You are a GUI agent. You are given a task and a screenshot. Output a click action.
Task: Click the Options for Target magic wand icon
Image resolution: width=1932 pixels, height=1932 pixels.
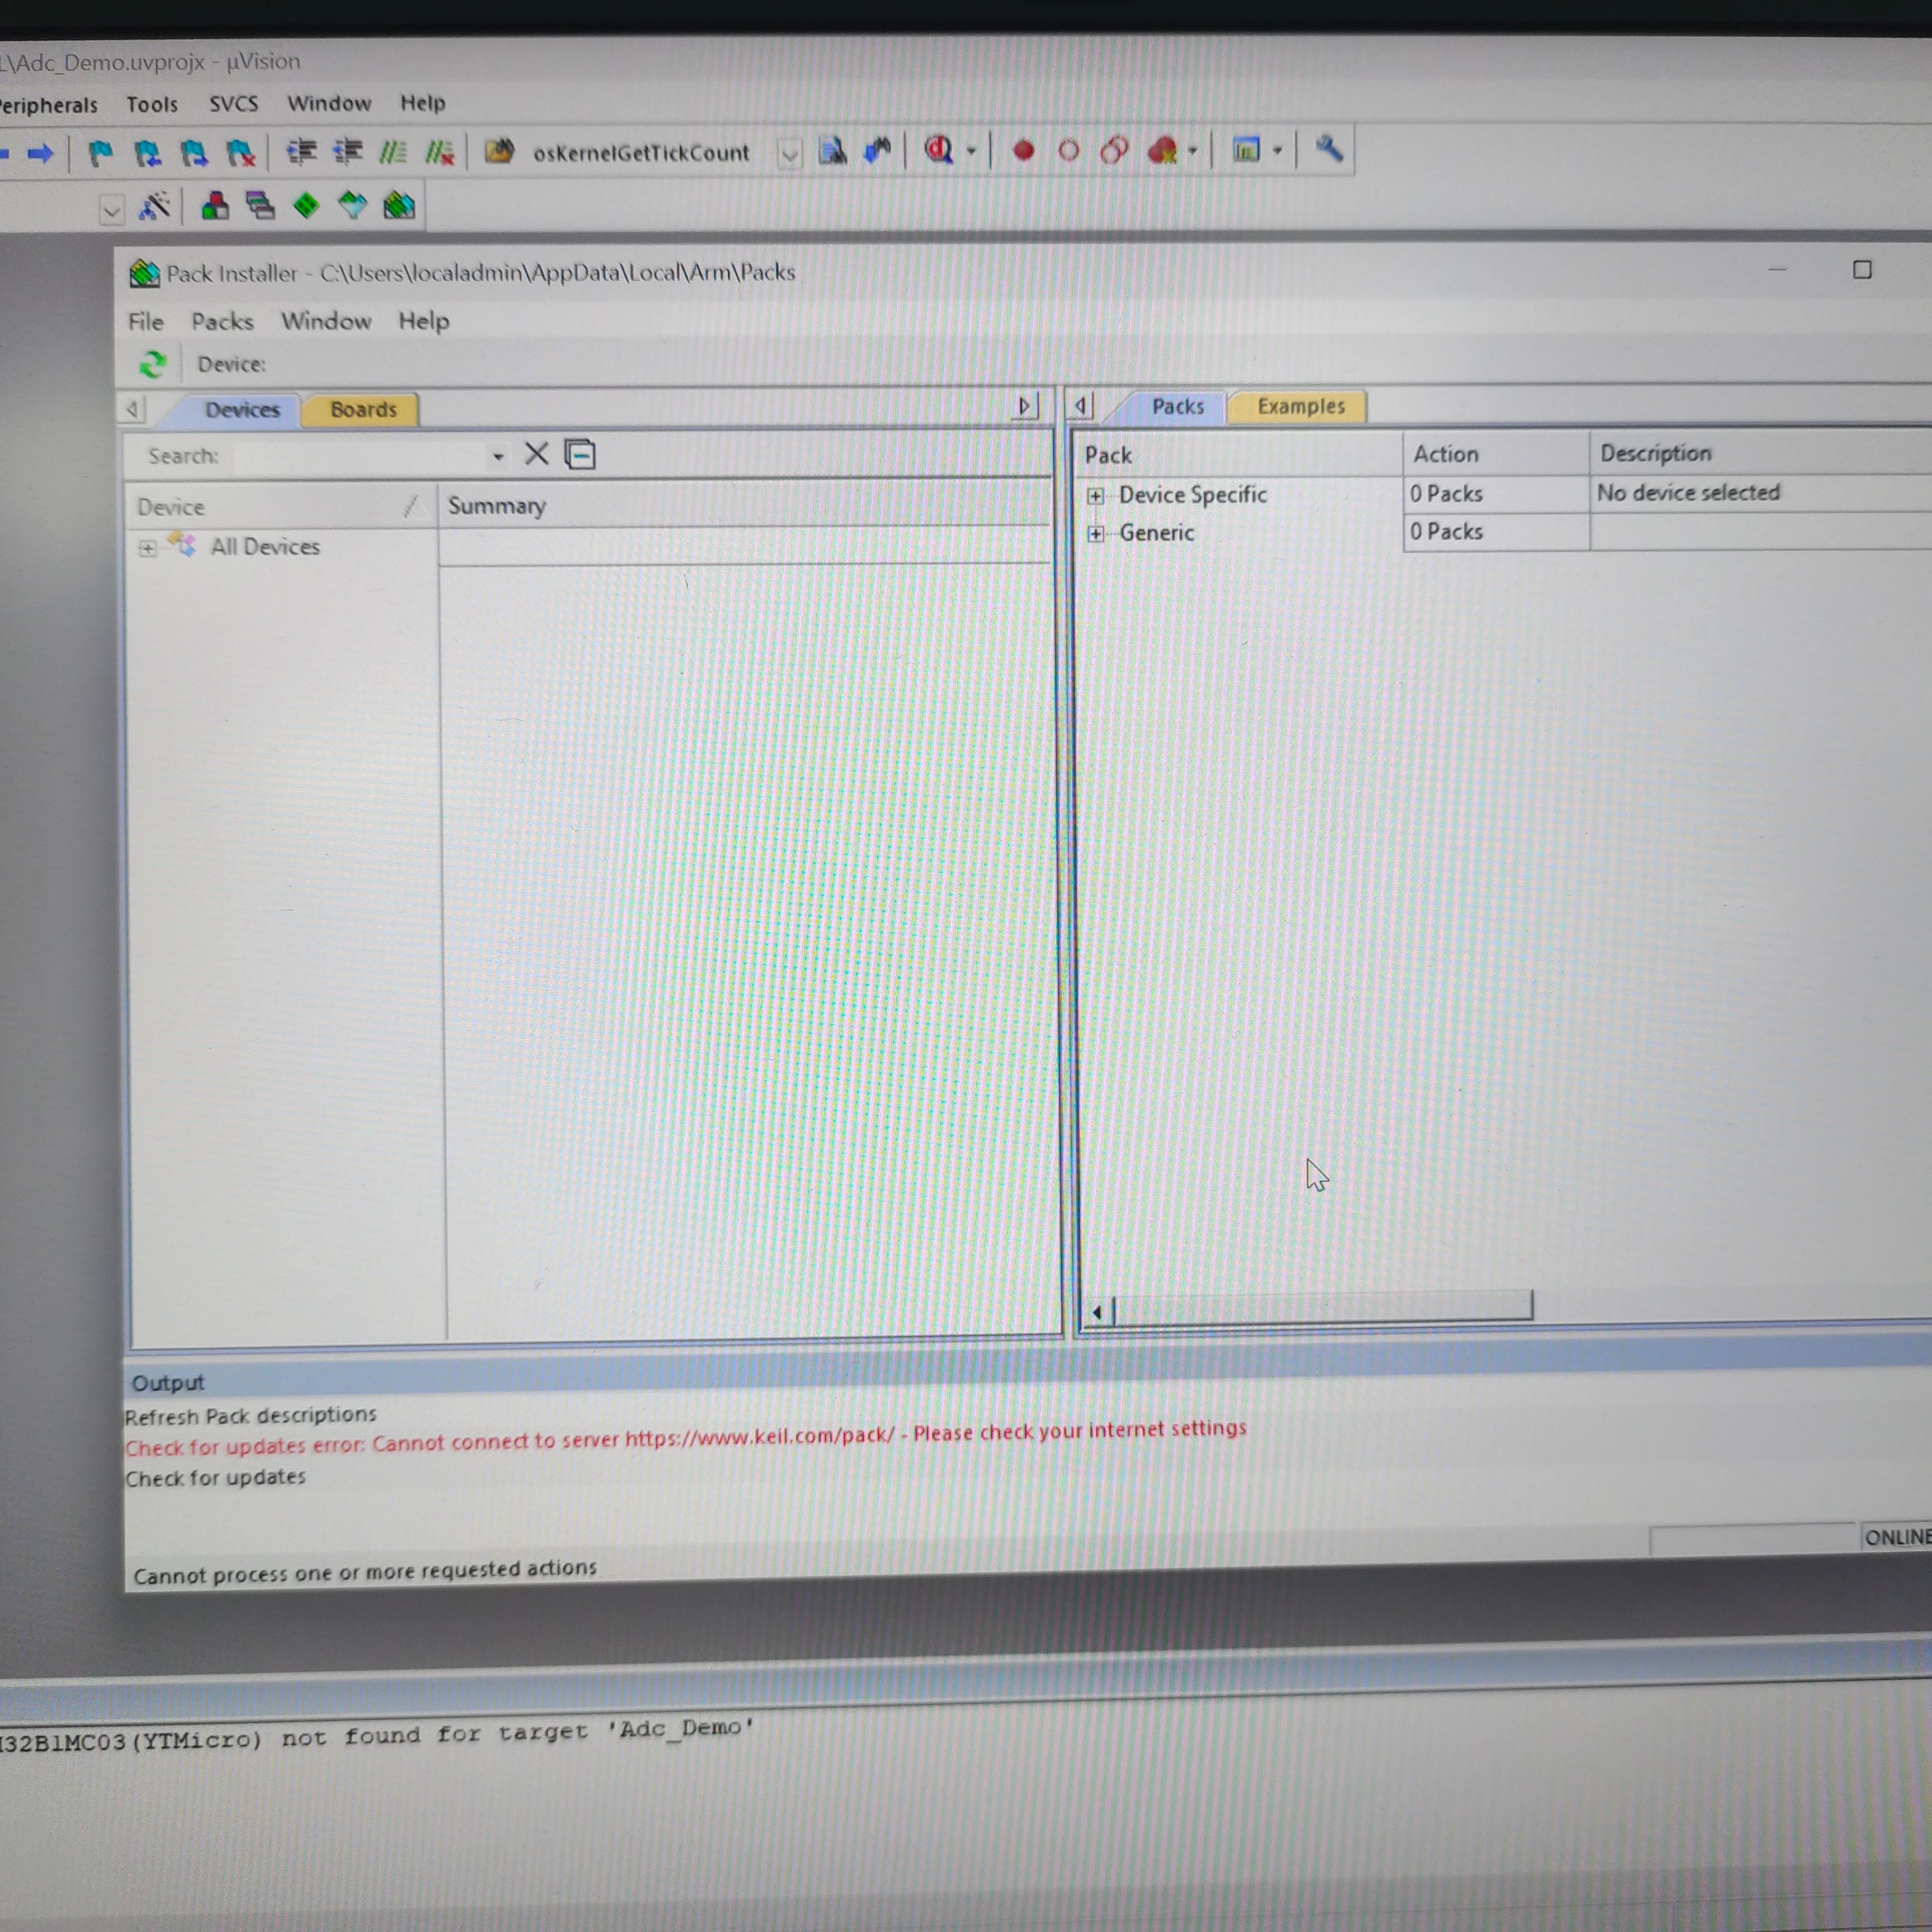(x=155, y=206)
